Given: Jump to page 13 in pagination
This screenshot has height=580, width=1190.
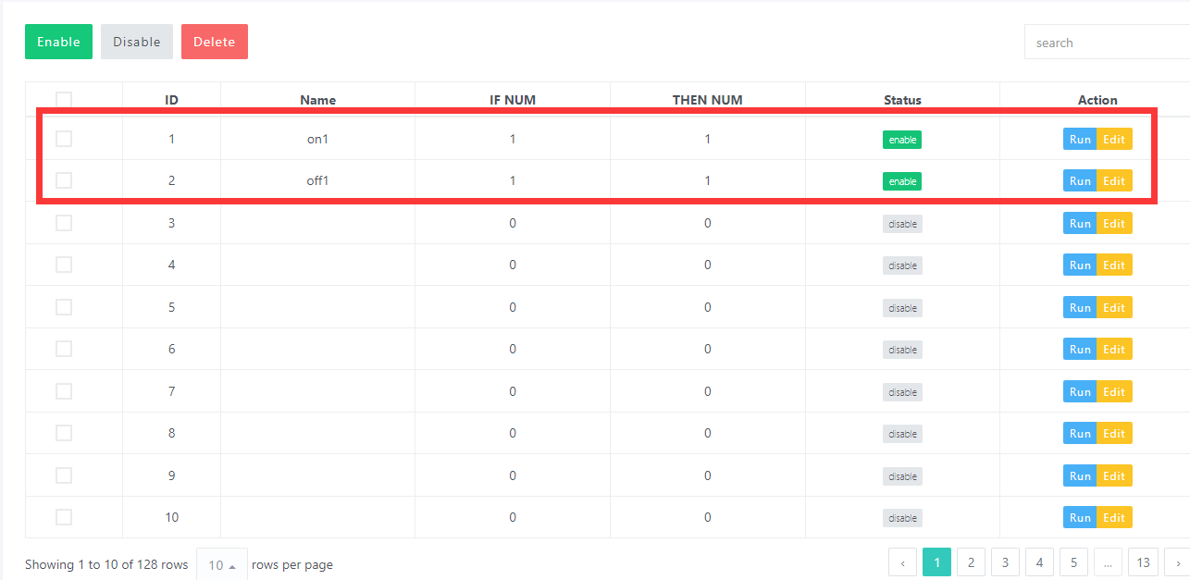Looking at the screenshot, I should [x=1144, y=562].
